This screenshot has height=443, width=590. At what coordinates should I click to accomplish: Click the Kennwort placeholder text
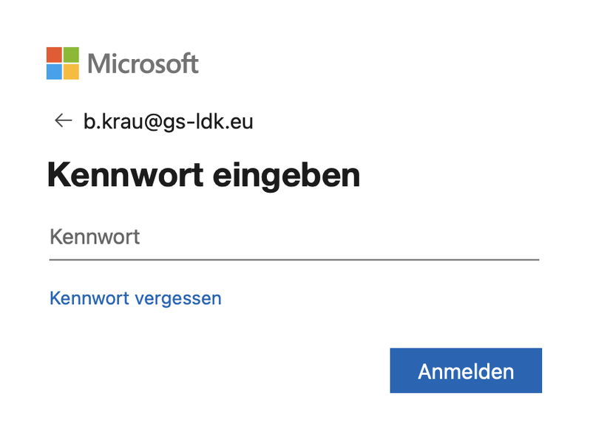click(95, 238)
